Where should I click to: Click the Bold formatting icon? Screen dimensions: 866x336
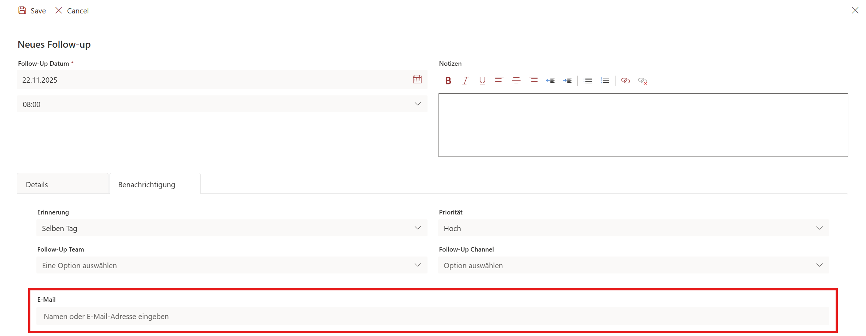click(448, 81)
